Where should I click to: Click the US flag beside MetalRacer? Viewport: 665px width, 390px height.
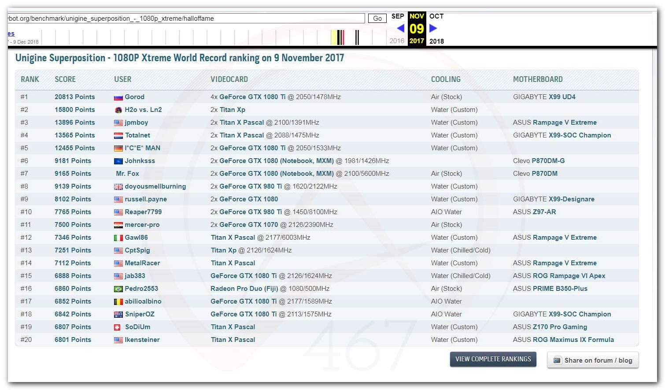pyautogui.click(x=118, y=264)
